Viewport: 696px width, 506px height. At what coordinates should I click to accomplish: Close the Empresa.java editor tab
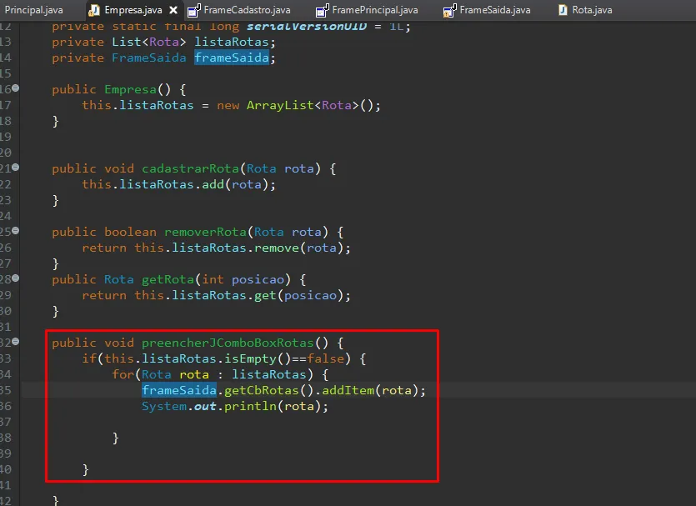pyautogui.click(x=173, y=10)
